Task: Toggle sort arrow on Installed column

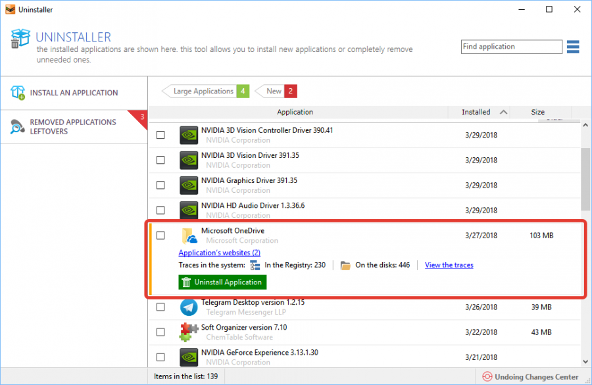Action: (x=503, y=112)
